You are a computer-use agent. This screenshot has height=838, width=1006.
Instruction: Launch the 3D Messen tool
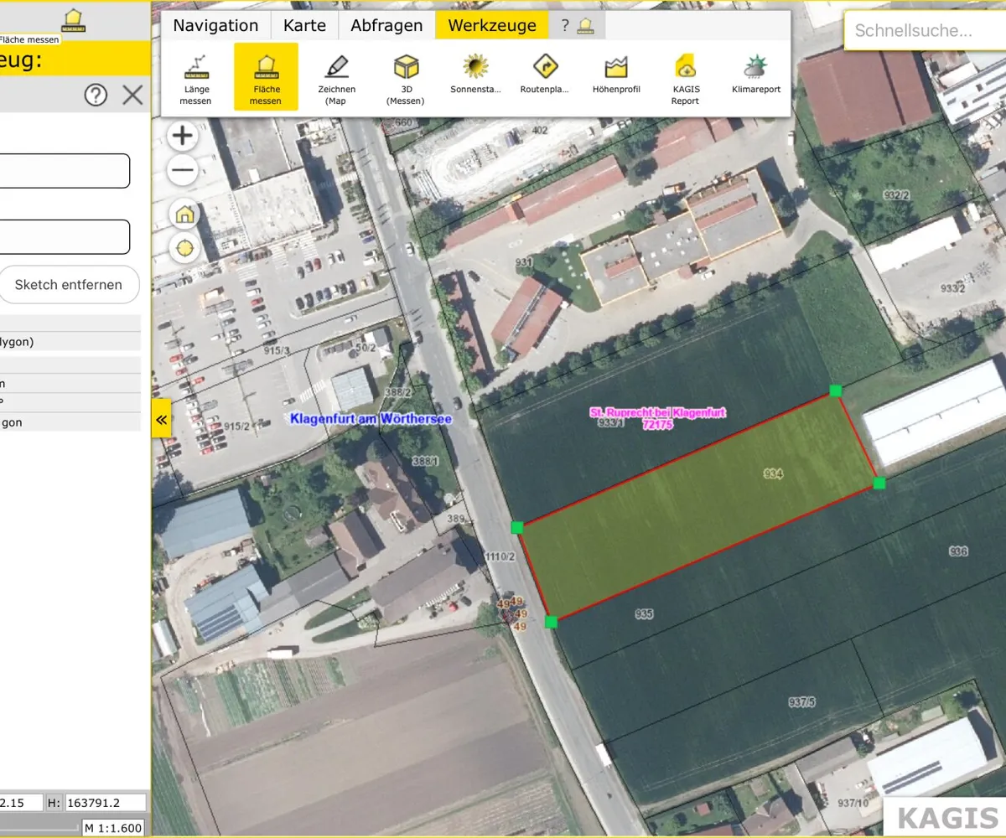tap(406, 77)
